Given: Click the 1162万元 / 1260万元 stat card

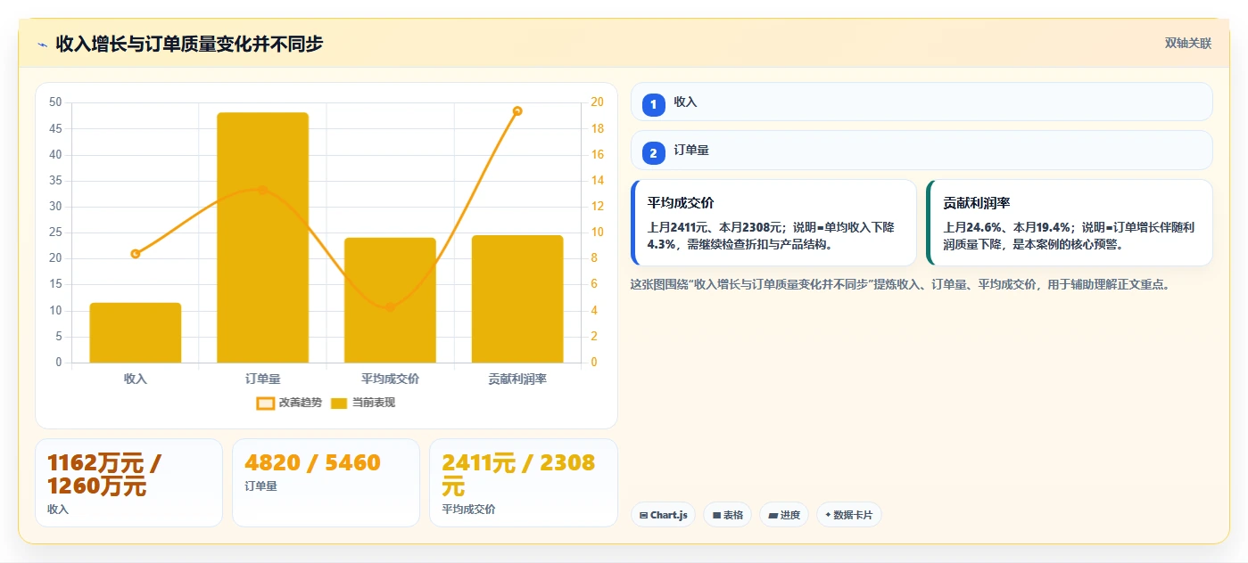Looking at the screenshot, I should point(128,483).
